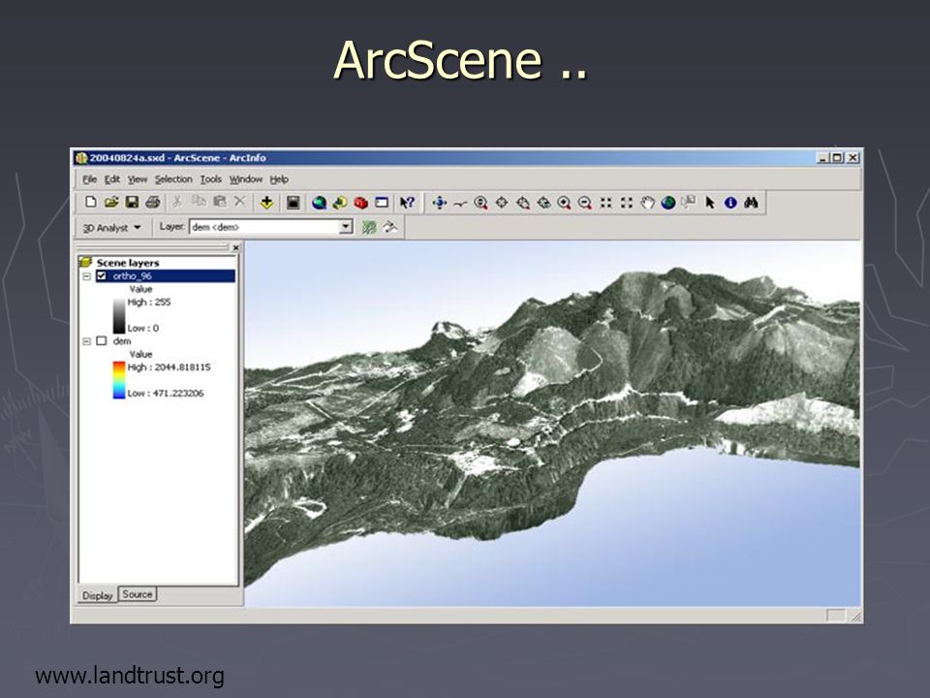Click the 'High : 2044.818115' value
Viewport: 930px width, 698px height.
(169, 367)
